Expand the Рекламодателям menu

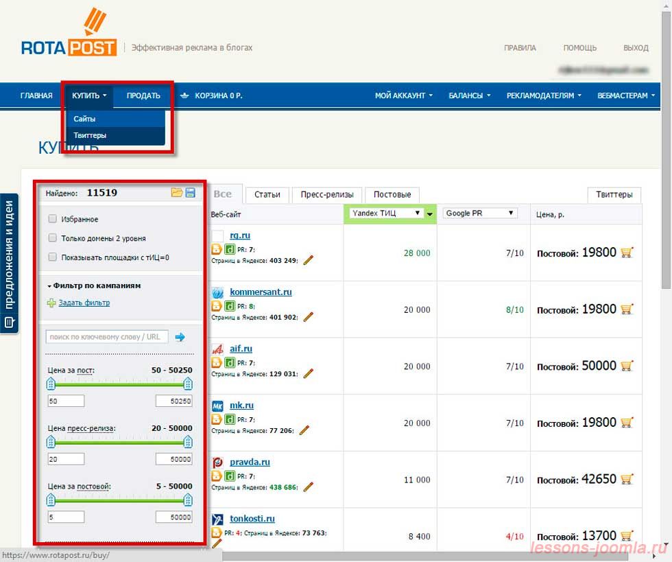pos(544,95)
